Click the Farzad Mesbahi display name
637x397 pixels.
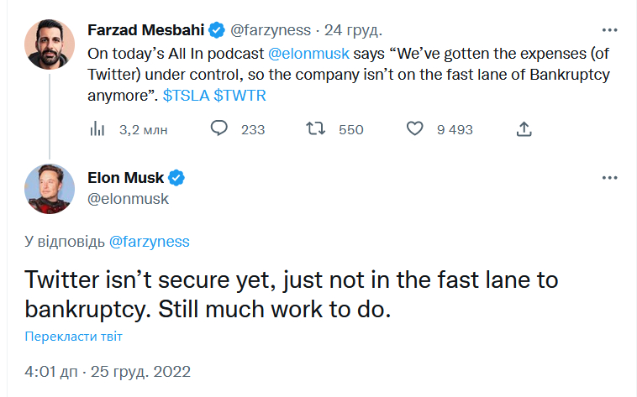tap(146, 30)
